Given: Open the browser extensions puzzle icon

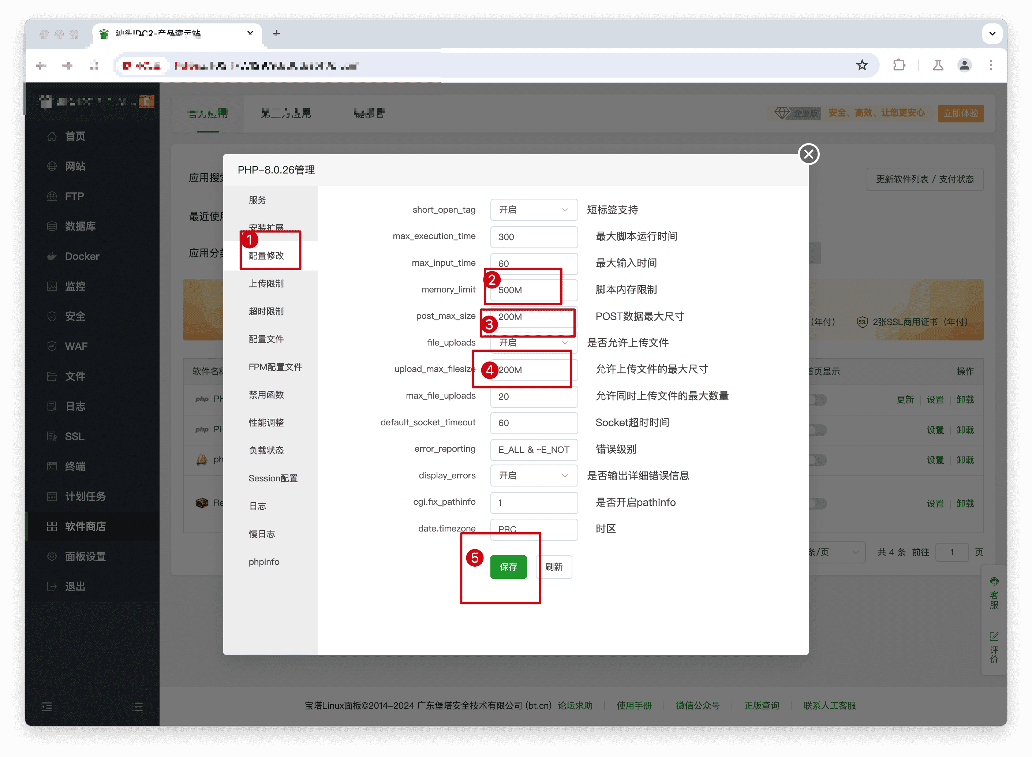Looking at the screenshot, I should [x=899, y=65].
